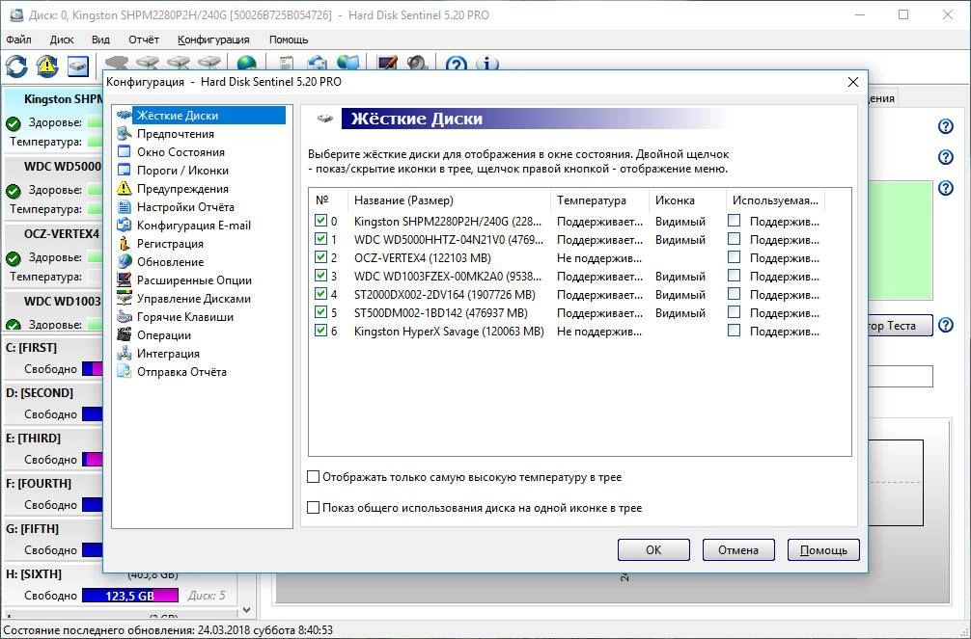
Task: Click the refresh with warning triangle toolbar icon
Action: point(47,66)
